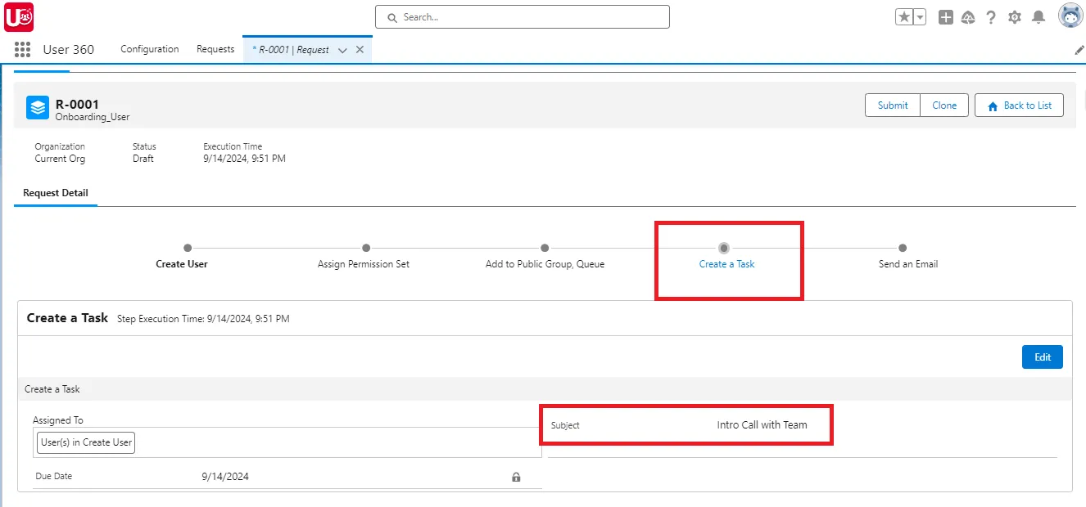
Task: Select the Assign Permission Set path stage
Action: pyautogui.click(x=365, y=248)
